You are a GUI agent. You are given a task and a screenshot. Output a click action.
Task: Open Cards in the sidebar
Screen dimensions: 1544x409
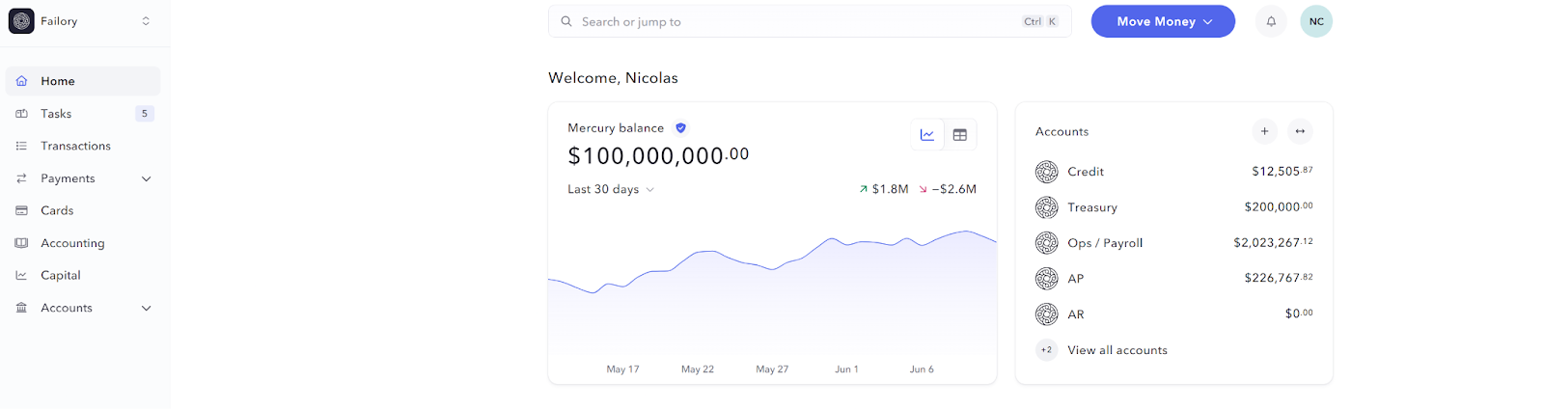click(83, 210)
